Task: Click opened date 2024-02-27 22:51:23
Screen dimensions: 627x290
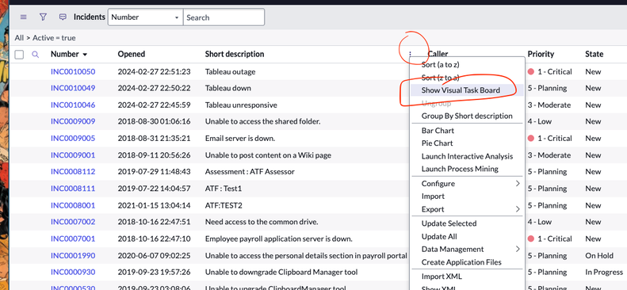Action: click(154, 72)
